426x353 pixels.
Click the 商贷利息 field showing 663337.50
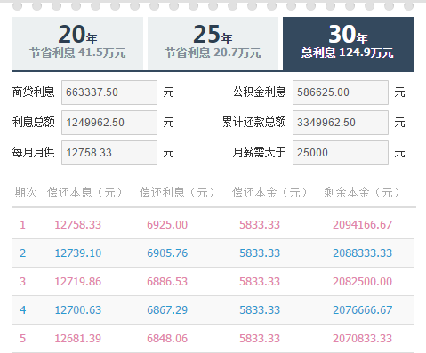pos(109,92)
